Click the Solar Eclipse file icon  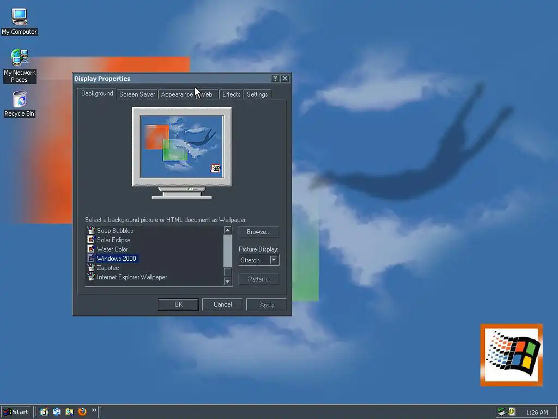(91, 240)
